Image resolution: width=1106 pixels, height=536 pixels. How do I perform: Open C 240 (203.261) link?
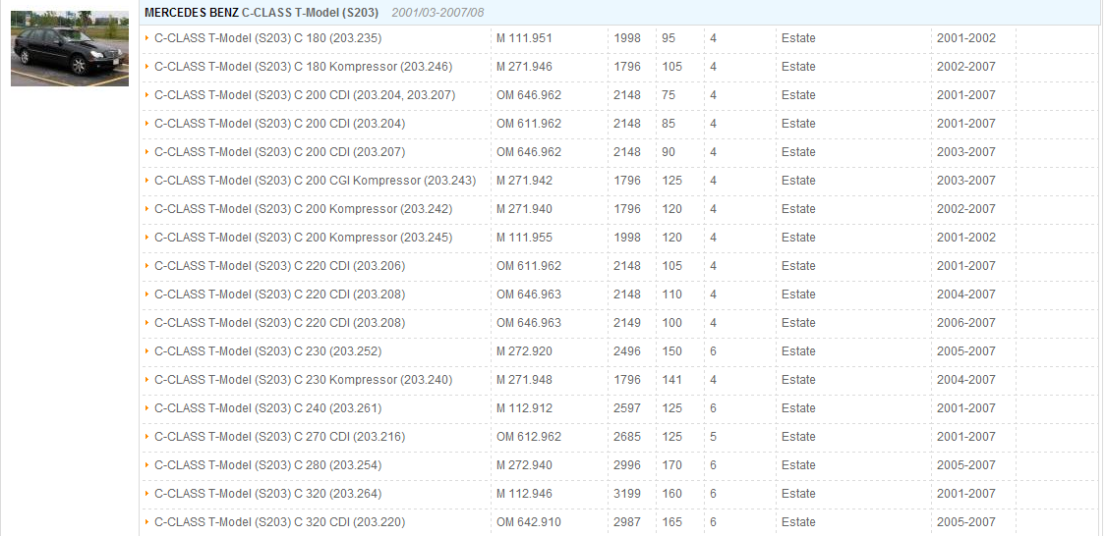click(268, 407)
